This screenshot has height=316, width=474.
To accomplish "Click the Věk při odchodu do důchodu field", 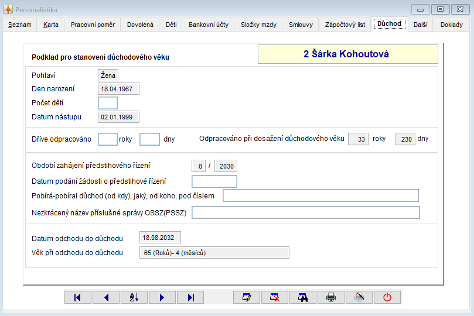I will 214,253.
